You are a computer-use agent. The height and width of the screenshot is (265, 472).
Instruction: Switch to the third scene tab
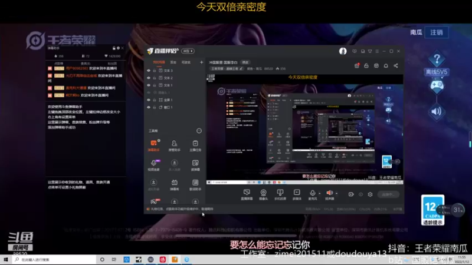(x=186, y=62)
